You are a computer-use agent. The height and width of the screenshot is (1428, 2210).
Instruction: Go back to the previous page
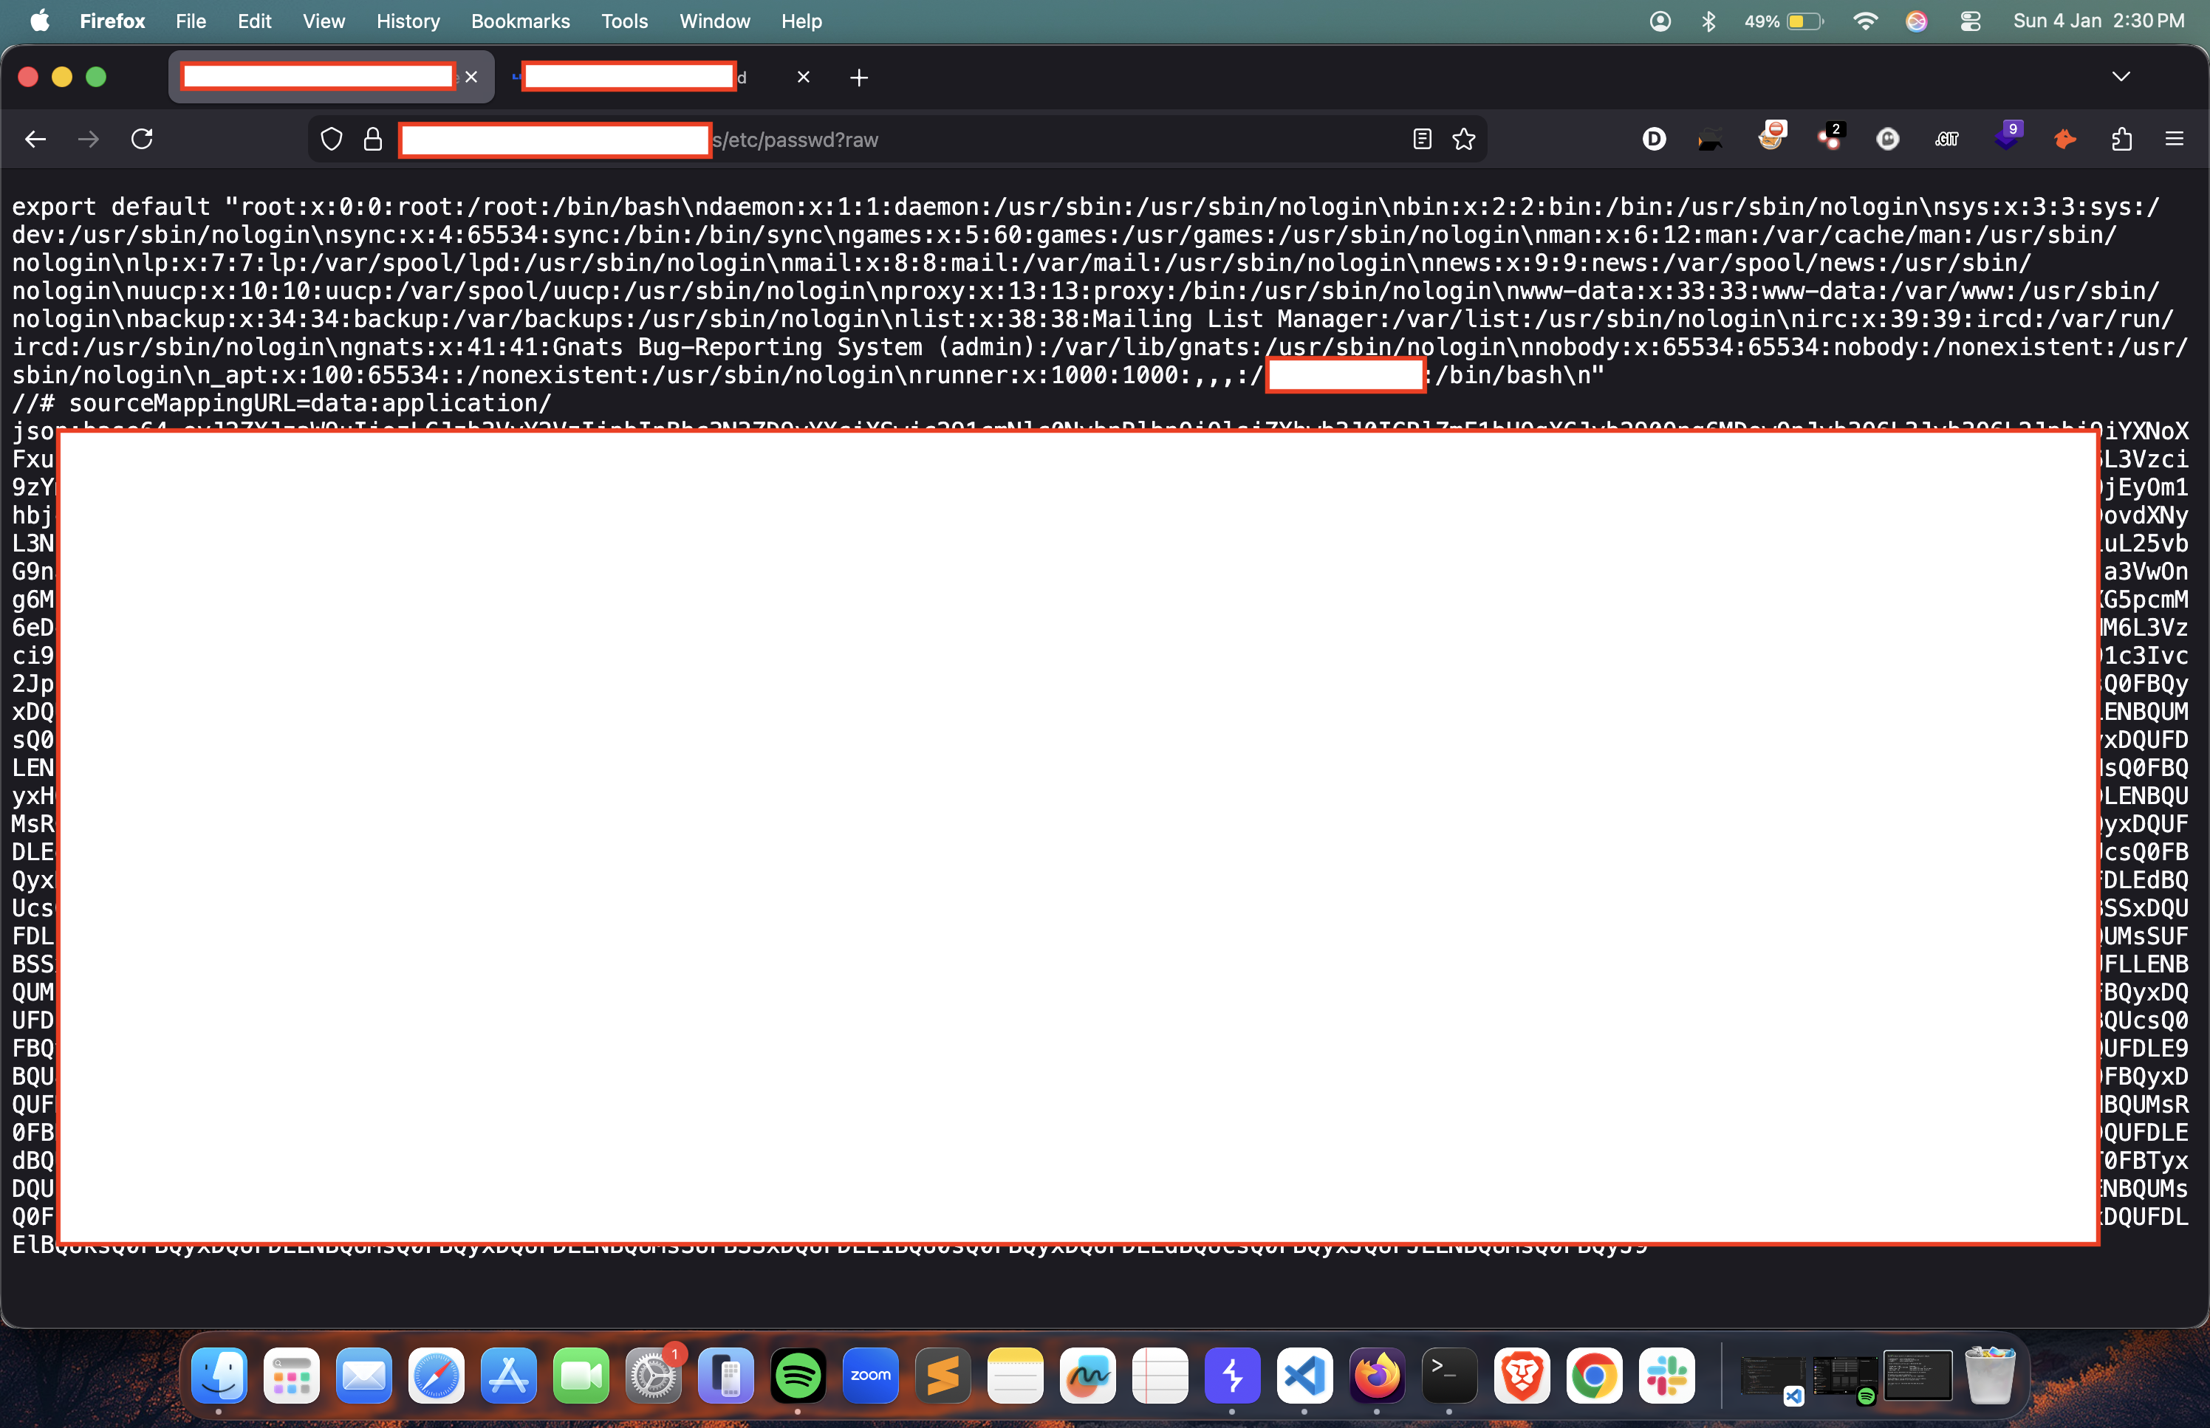[x=35, y=139]
